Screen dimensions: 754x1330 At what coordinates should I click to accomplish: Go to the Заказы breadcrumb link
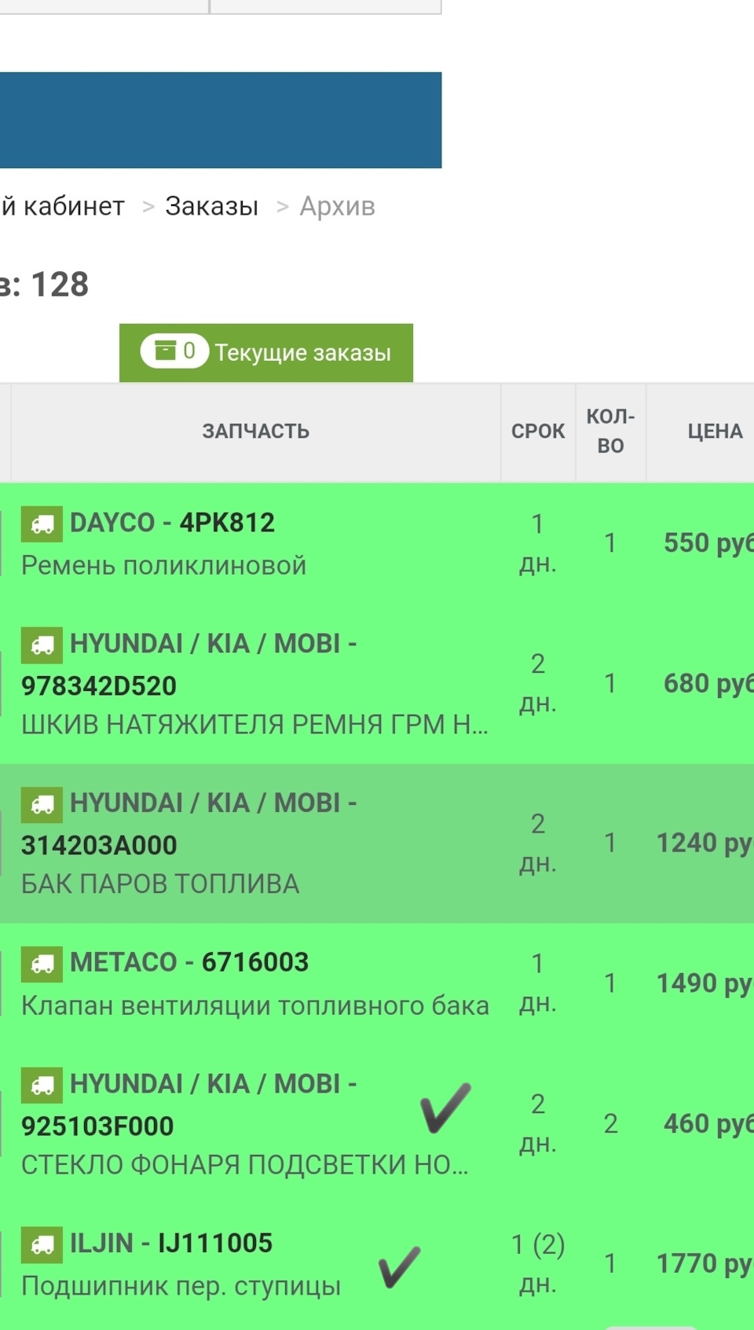[x=211, y=206]
